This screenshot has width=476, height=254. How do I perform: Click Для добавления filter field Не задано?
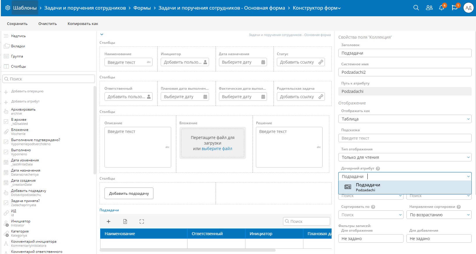pyautogui.click(x=439, y=239)
